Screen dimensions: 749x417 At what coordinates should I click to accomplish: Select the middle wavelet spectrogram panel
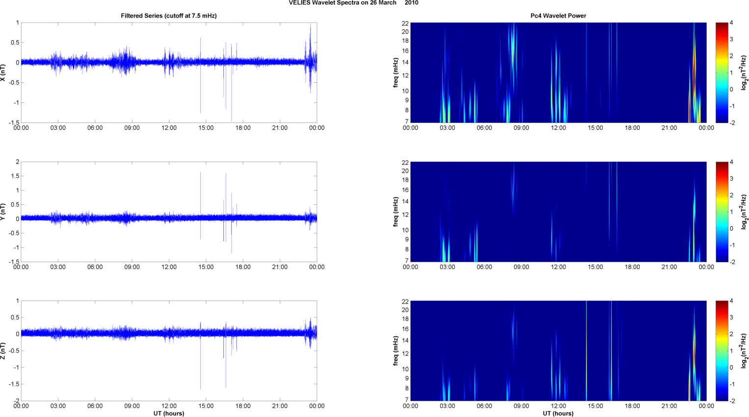[558, 212]
